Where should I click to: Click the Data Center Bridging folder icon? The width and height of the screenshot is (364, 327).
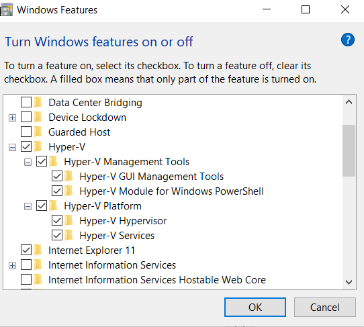pos(38,102)
